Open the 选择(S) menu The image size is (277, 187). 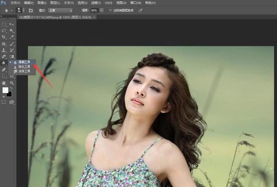click(x=82, y=3)
